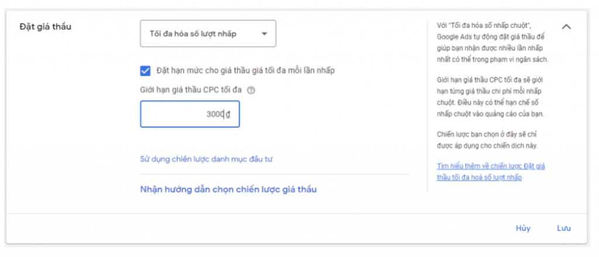Click help paragraph starting Chiến lược bạn chọn

click(487, 139)
